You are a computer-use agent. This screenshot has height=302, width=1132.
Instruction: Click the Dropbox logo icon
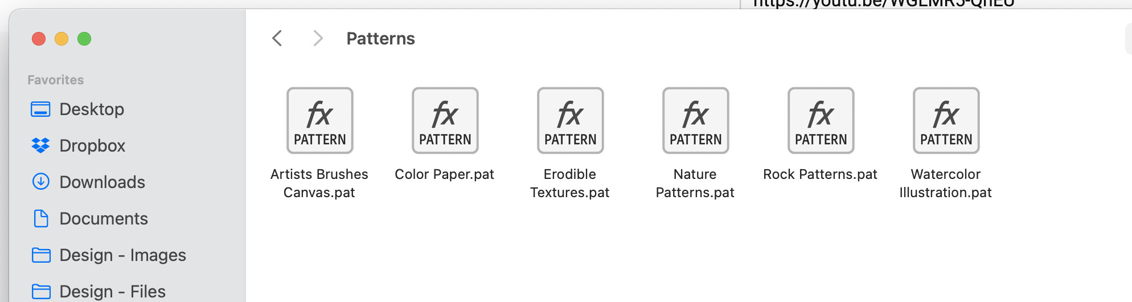[40, 145]
